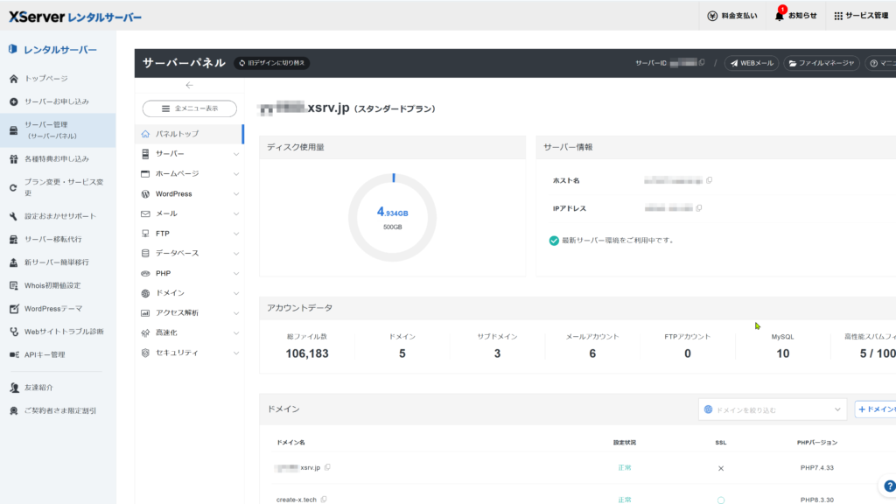The height and width of the screenshot is (504, 896).
Task: Click the wrench setup support icon
Action: 14,217
